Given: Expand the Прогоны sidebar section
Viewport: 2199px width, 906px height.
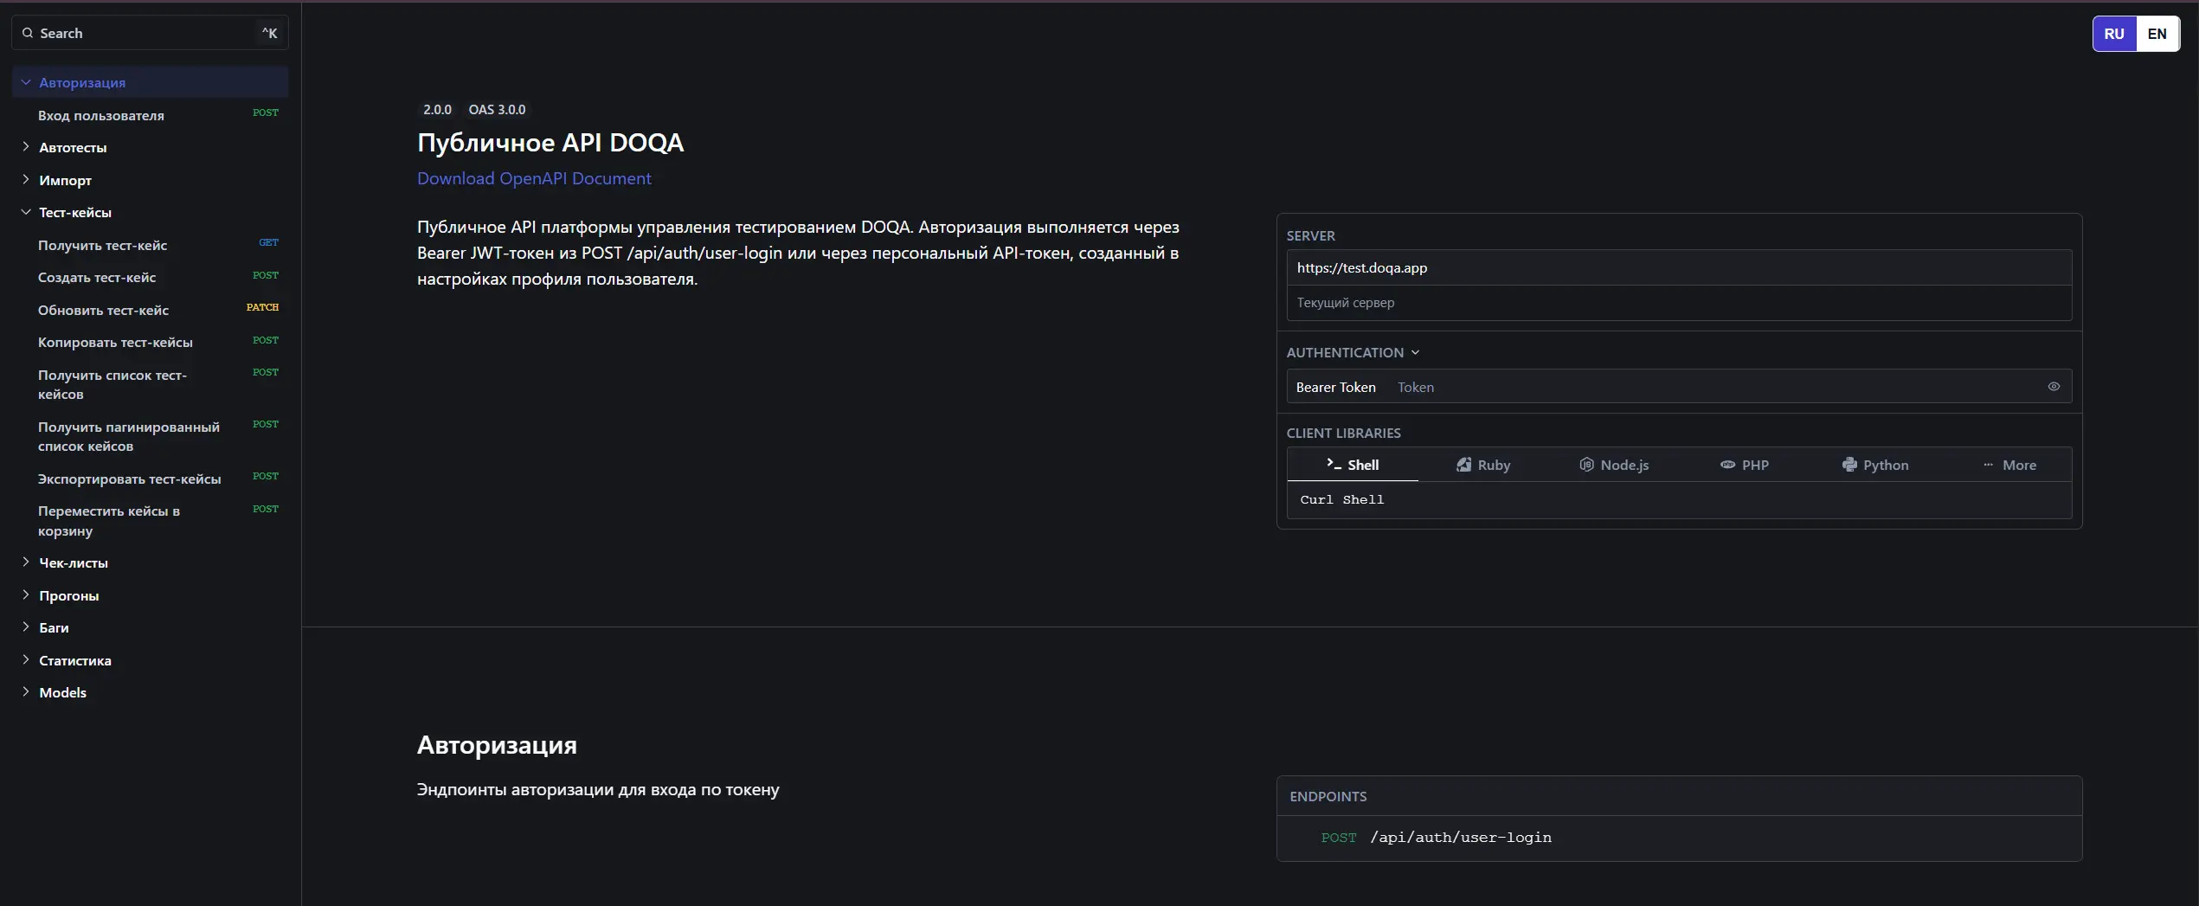Looking at the screenshot, I should point(26,595).
